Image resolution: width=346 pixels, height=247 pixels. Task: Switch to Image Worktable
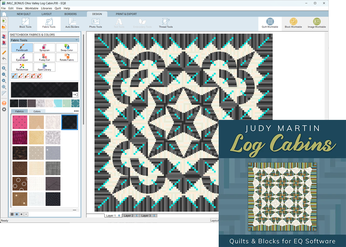tap(317, 23)
